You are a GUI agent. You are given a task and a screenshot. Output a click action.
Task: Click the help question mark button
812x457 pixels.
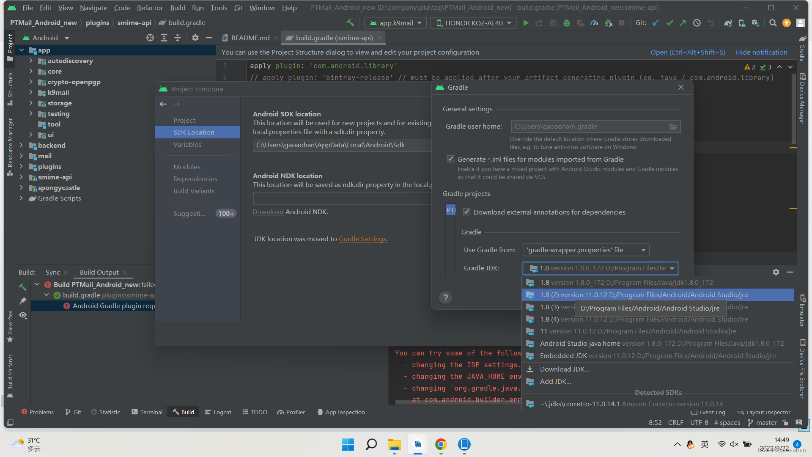coord(445,297)
